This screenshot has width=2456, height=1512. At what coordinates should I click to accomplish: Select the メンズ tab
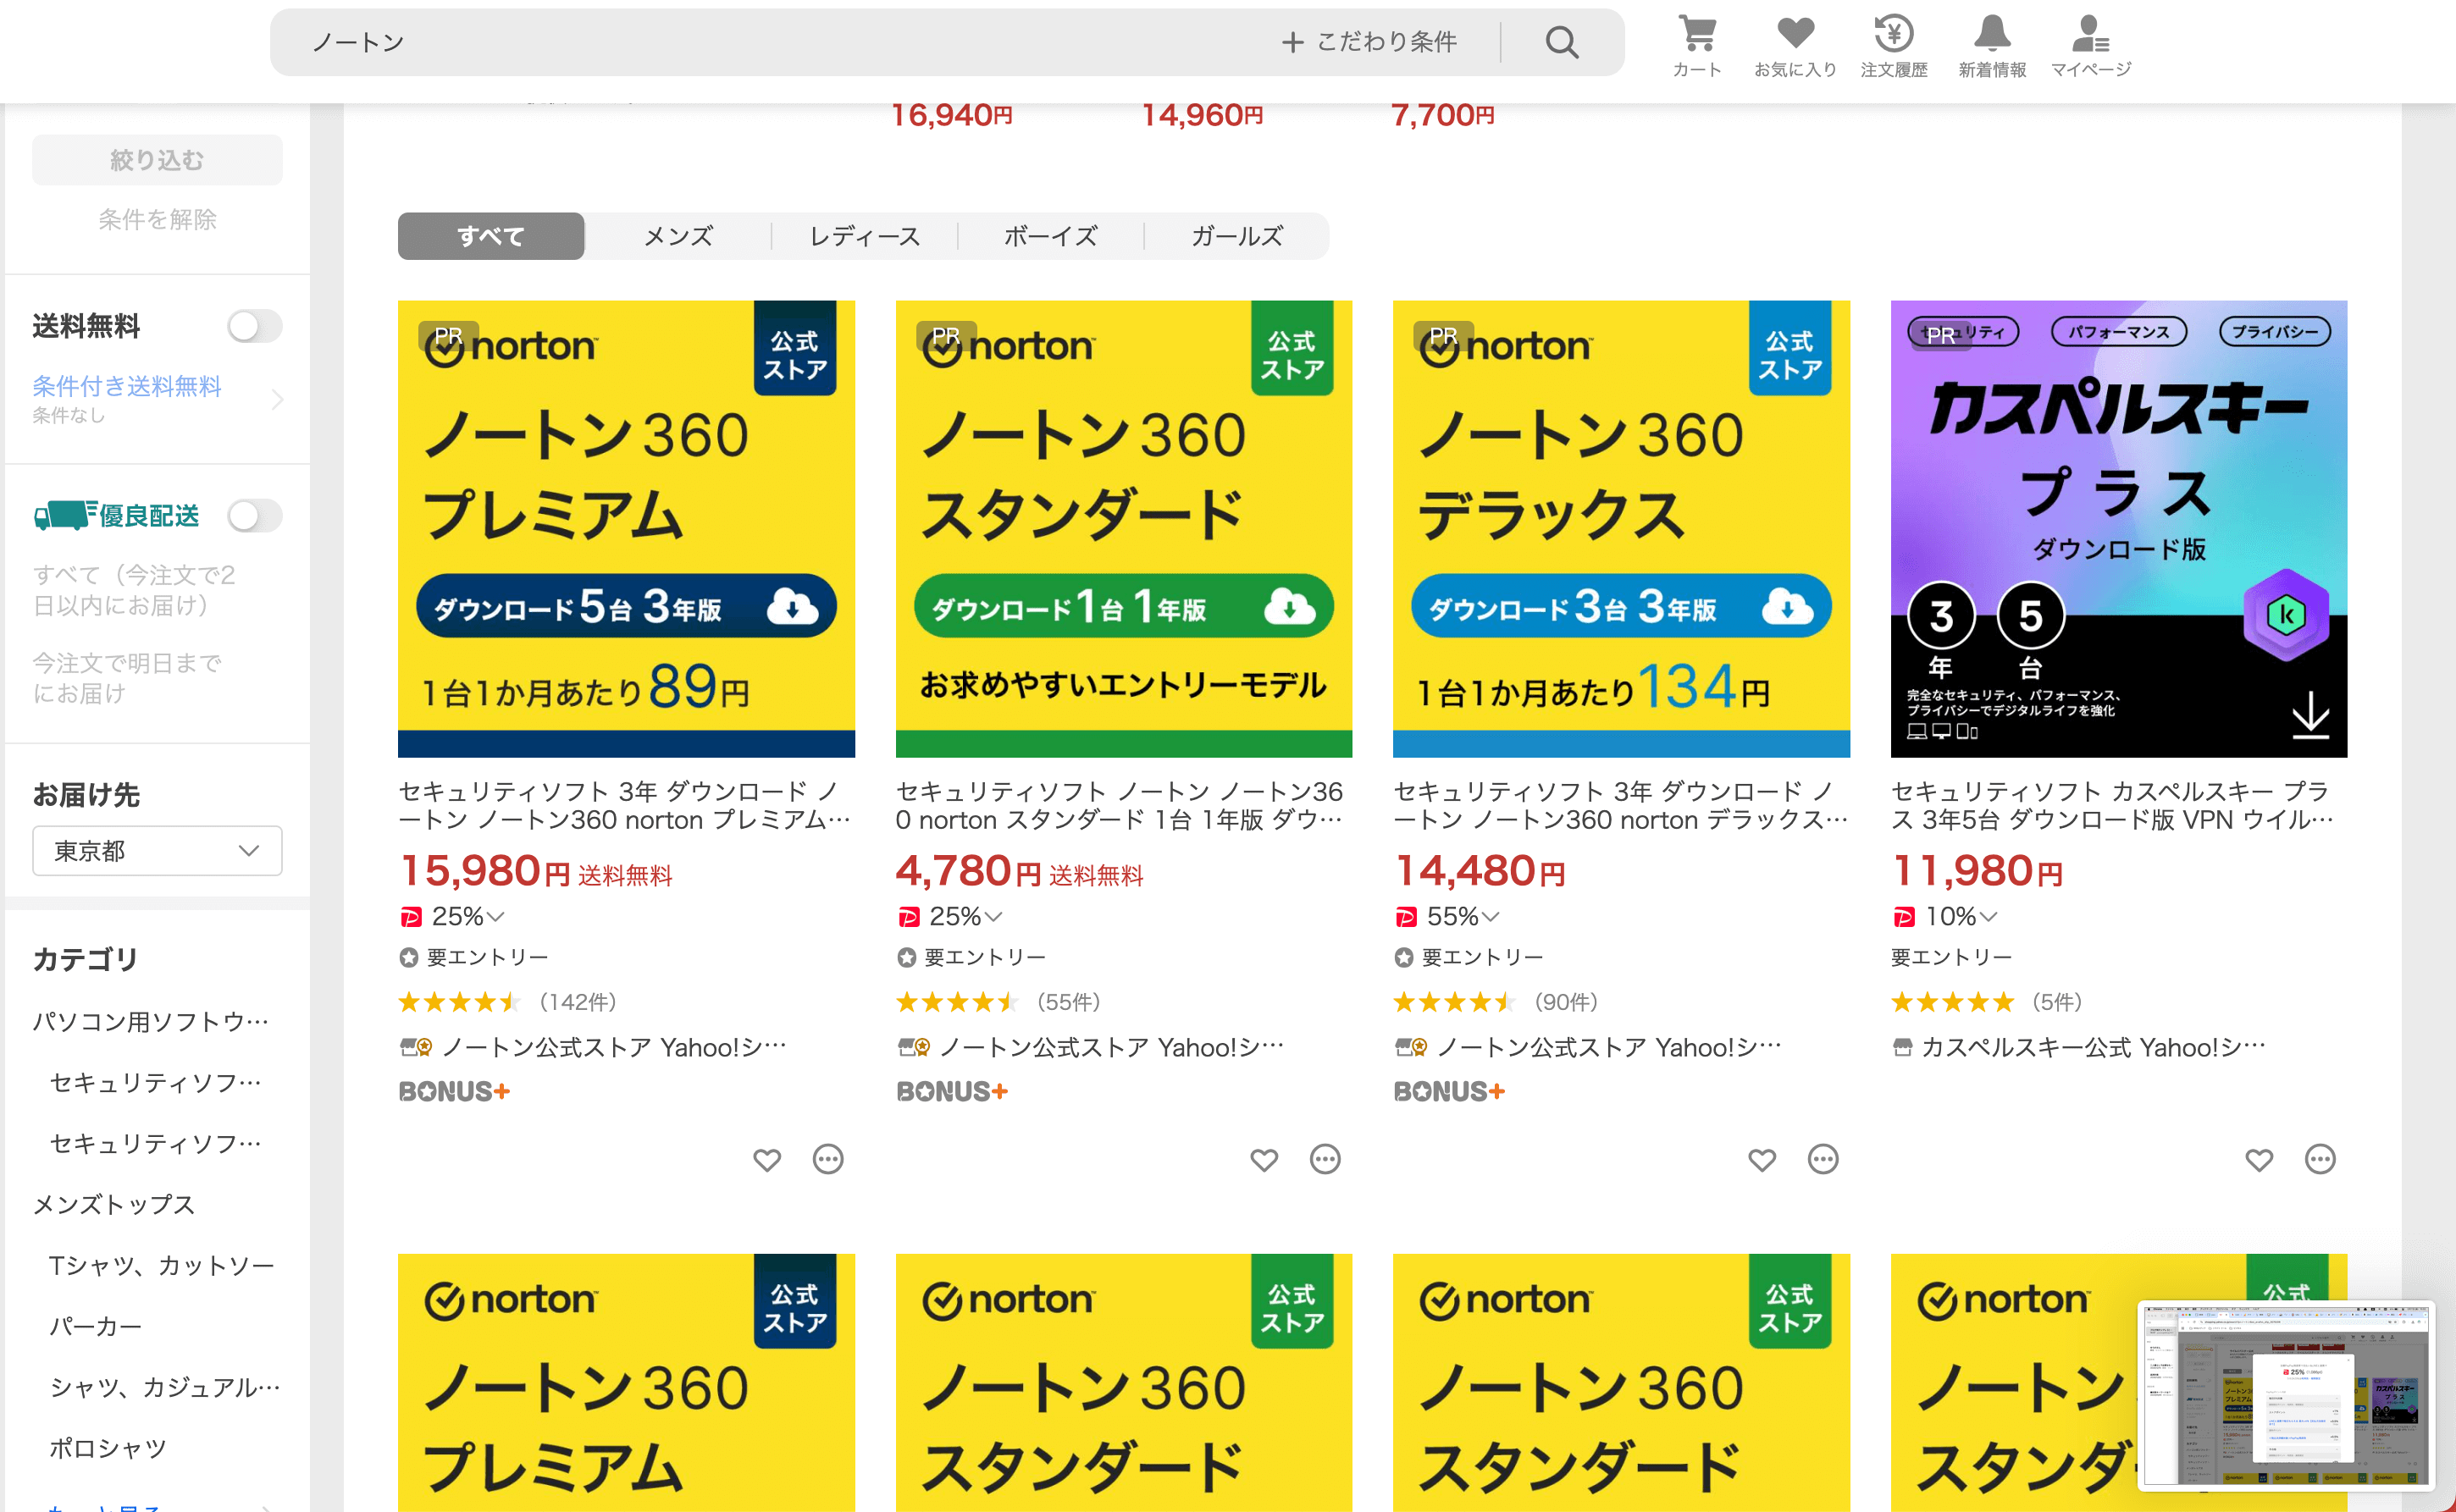point(678,236)
